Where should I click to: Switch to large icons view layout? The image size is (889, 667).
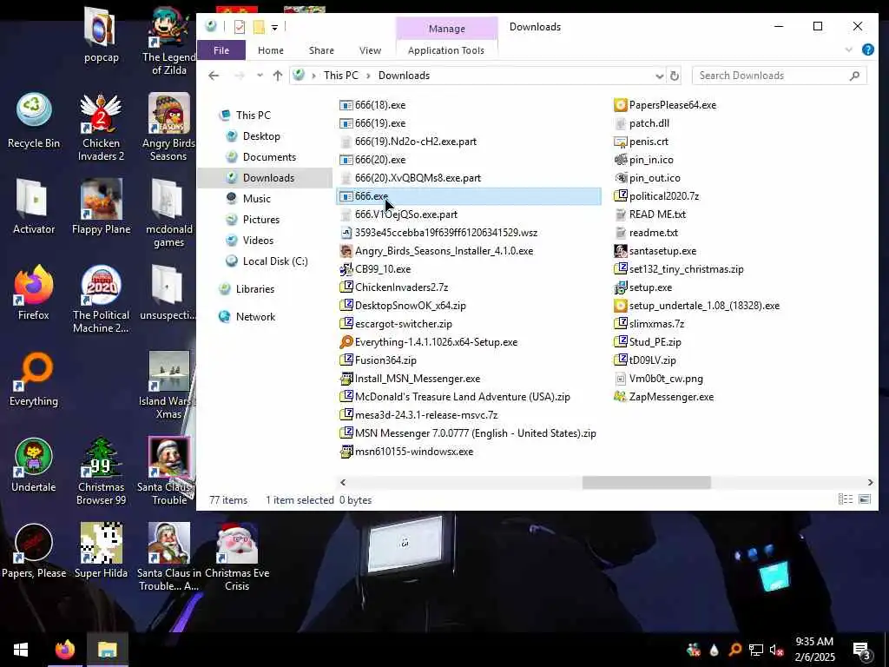[865, 499]
